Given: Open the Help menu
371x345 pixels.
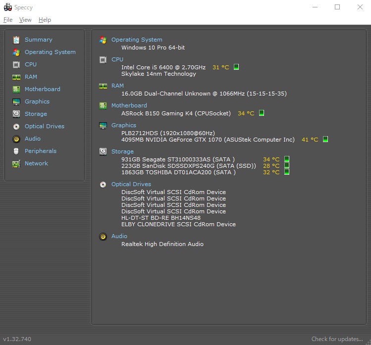Looking at the screenshot, I should click(45, 20).
